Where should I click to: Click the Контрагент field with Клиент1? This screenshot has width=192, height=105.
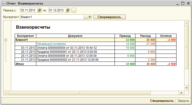52,17
